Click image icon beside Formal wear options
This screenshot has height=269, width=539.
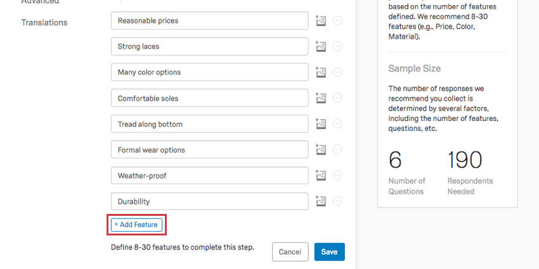[321, 150]
